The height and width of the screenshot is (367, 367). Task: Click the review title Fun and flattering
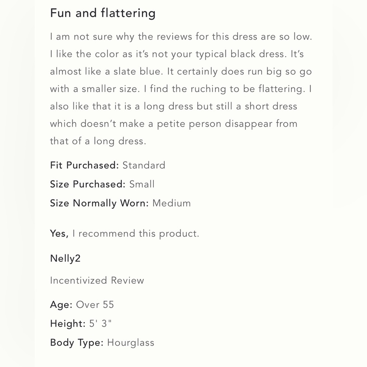103,13
